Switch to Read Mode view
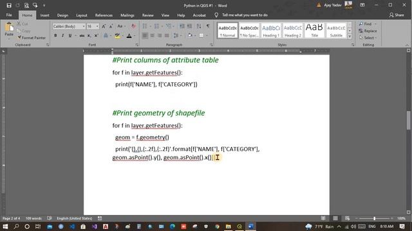The height and width of the screenshot is (231, 412). pyautogui.click(x=323, y=218)
